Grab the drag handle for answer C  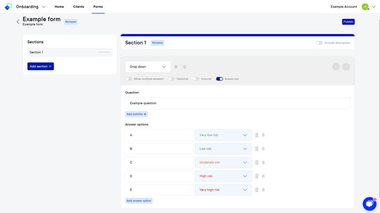(x=257, y=162)
